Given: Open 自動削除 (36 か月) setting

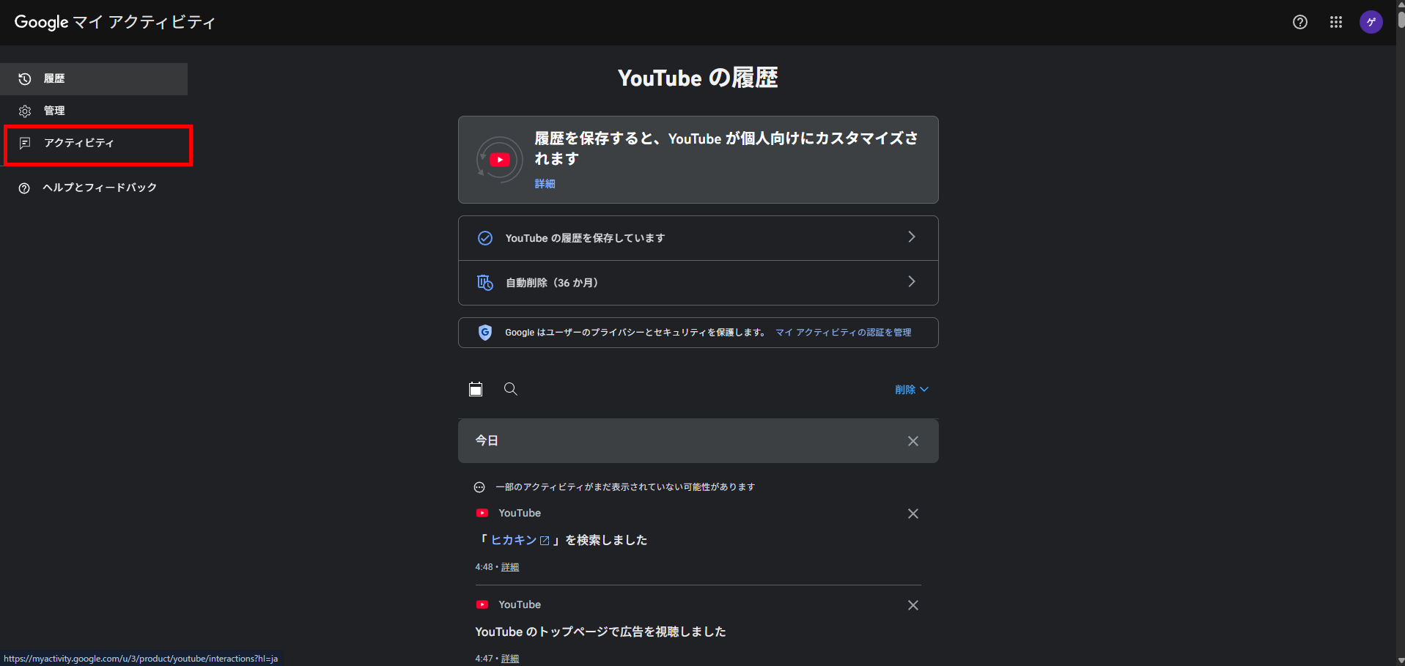Looking at the screenshot, I should (698, 283).
